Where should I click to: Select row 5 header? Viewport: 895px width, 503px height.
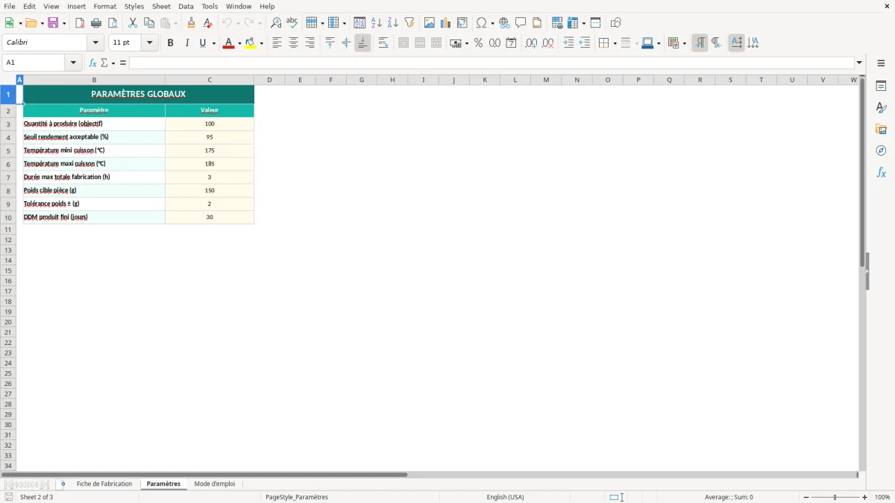click(8, 151)
